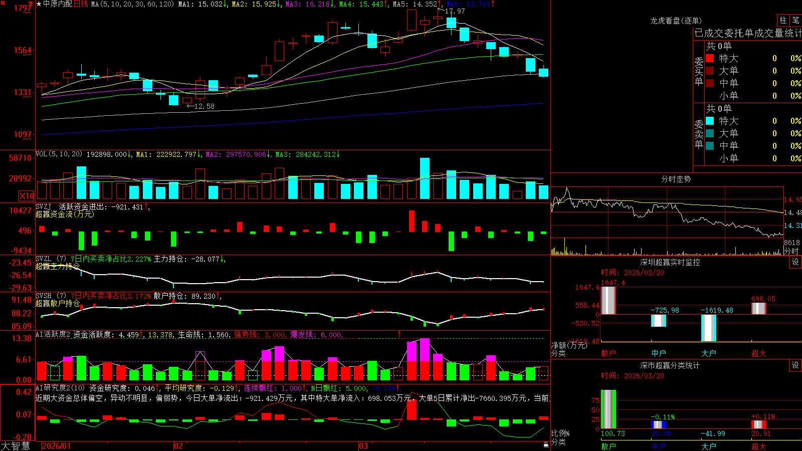Select 超大 in the 分类统计 chart
802x451 pixels.
(759, 446)
